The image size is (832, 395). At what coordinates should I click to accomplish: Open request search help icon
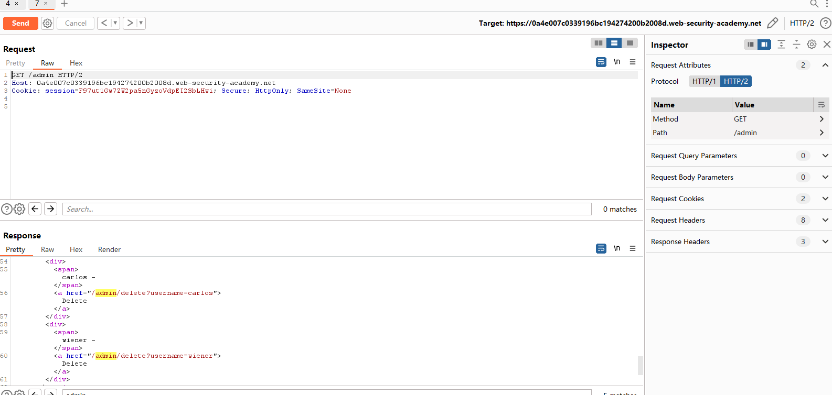pyautogui.click(x=6, y=209)
